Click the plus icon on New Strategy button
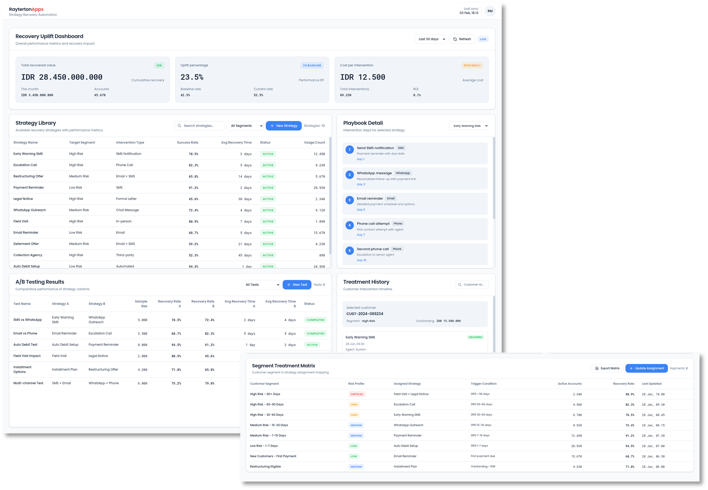 272,126
